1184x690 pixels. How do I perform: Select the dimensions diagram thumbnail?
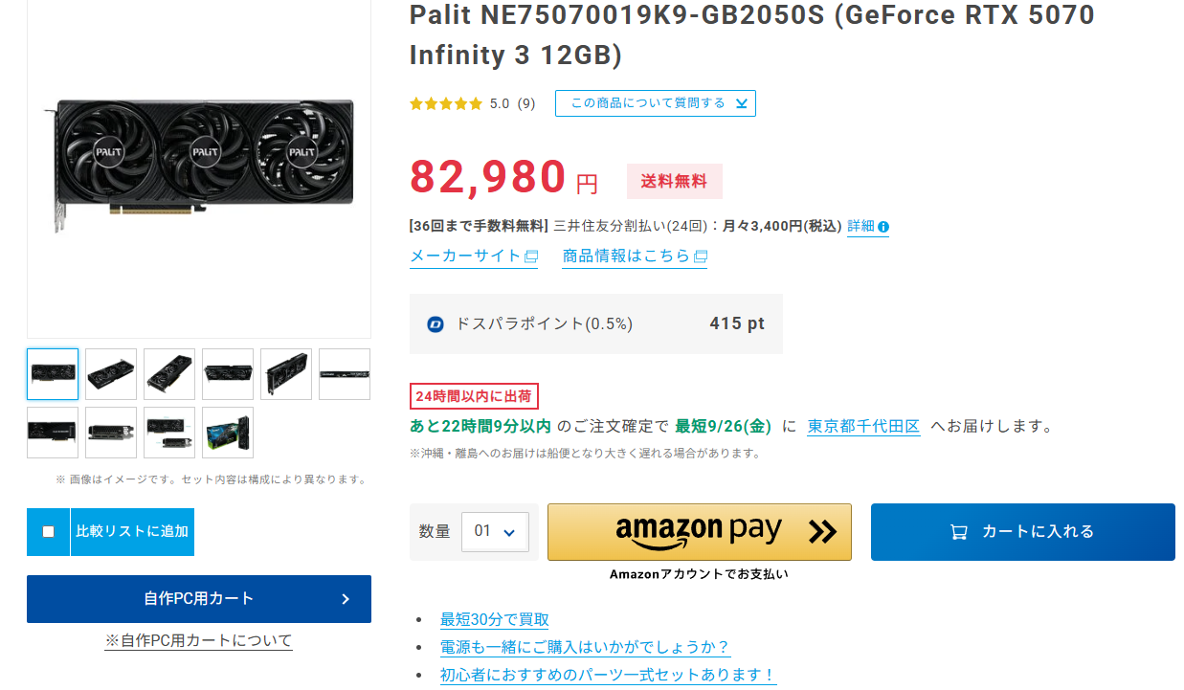coord(169,433)
